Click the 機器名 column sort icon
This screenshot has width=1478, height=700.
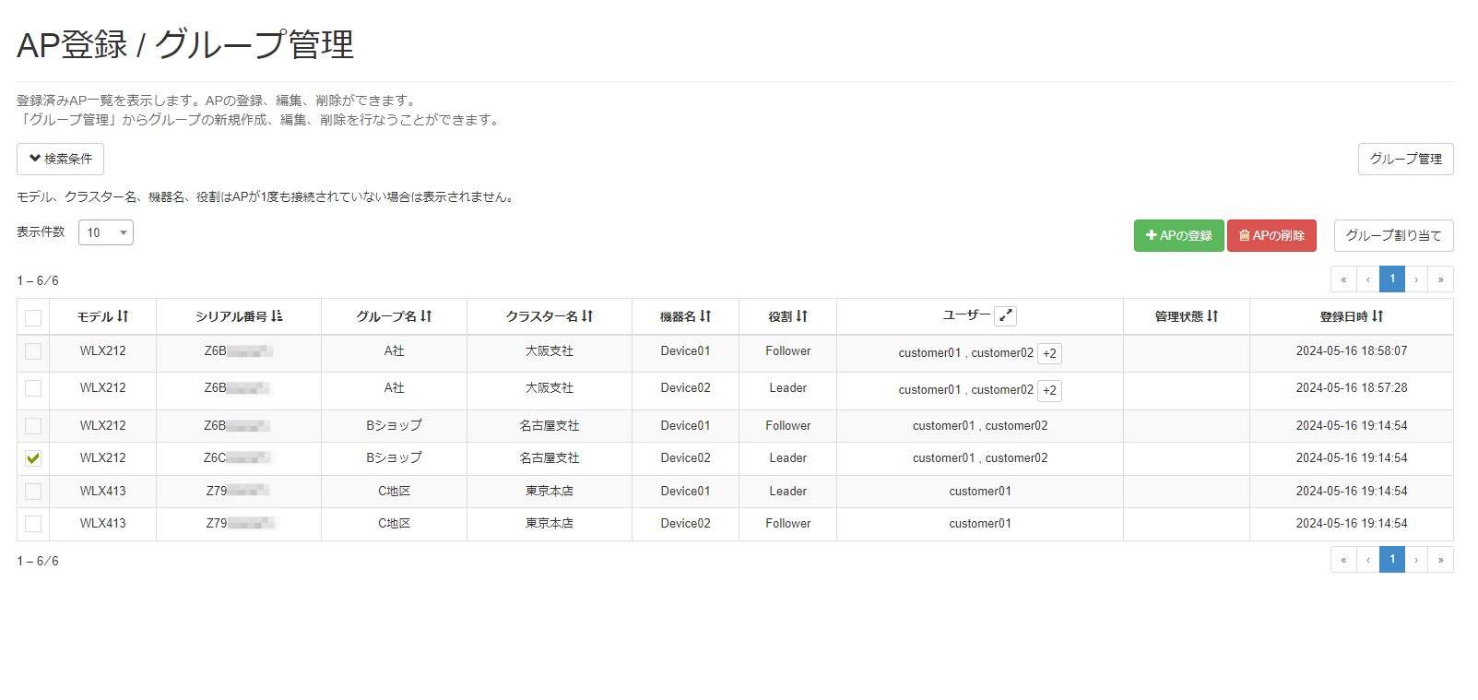point(705,316)
